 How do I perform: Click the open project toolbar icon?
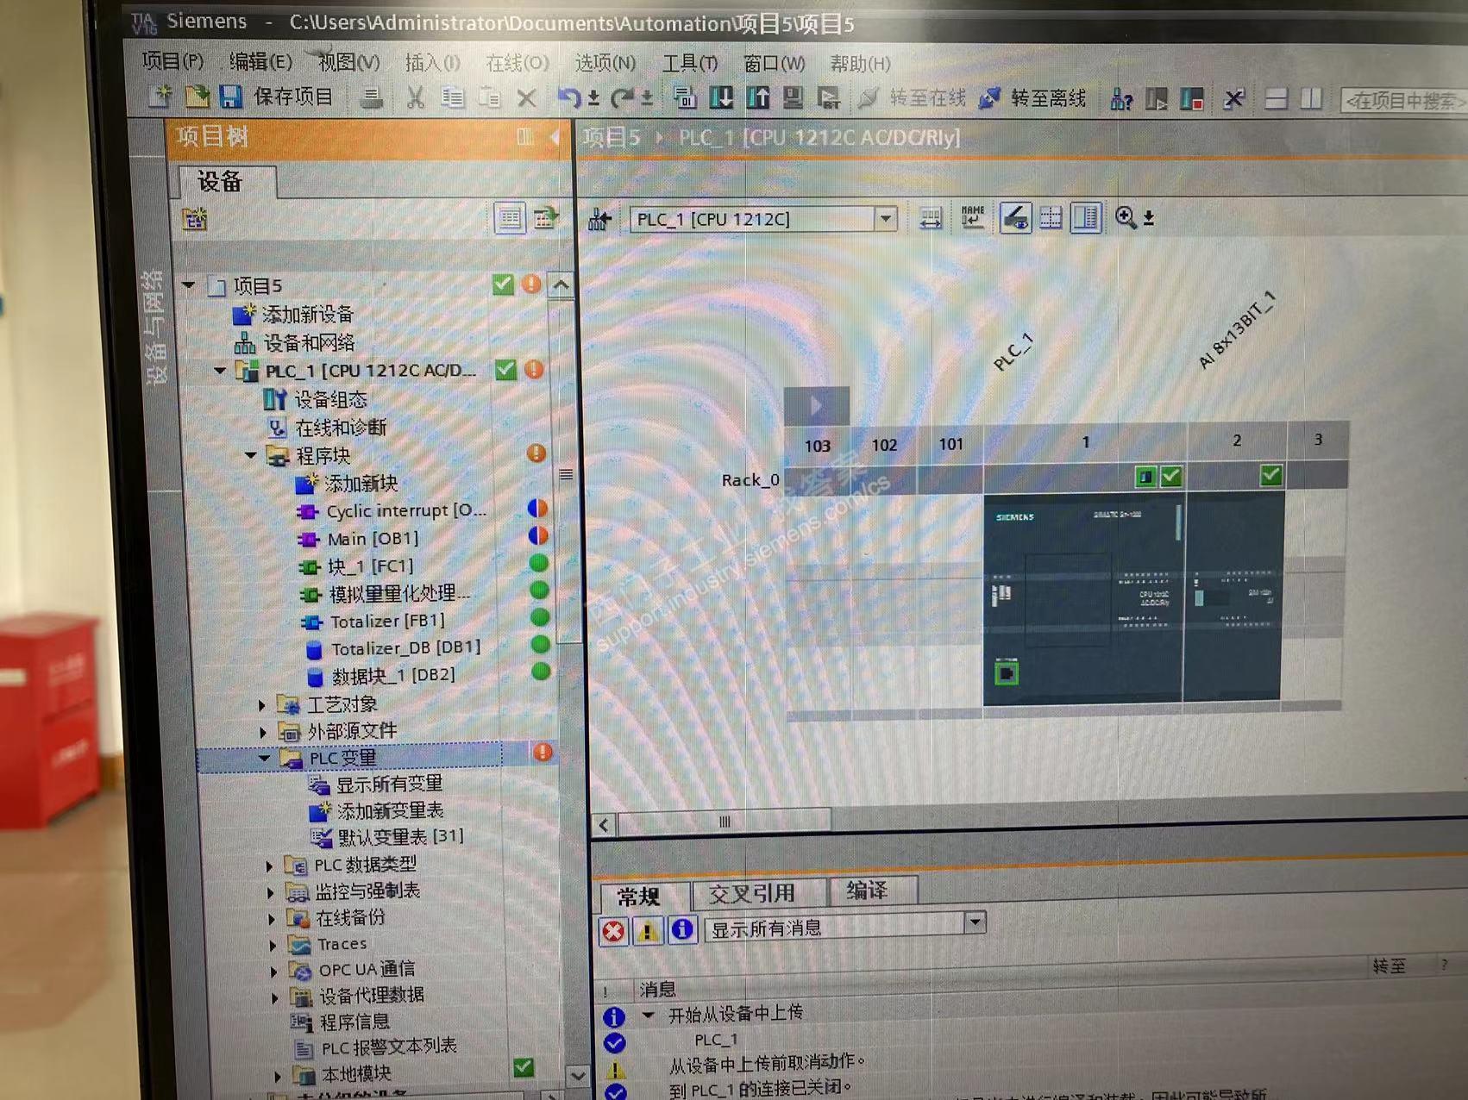(198, 97)
